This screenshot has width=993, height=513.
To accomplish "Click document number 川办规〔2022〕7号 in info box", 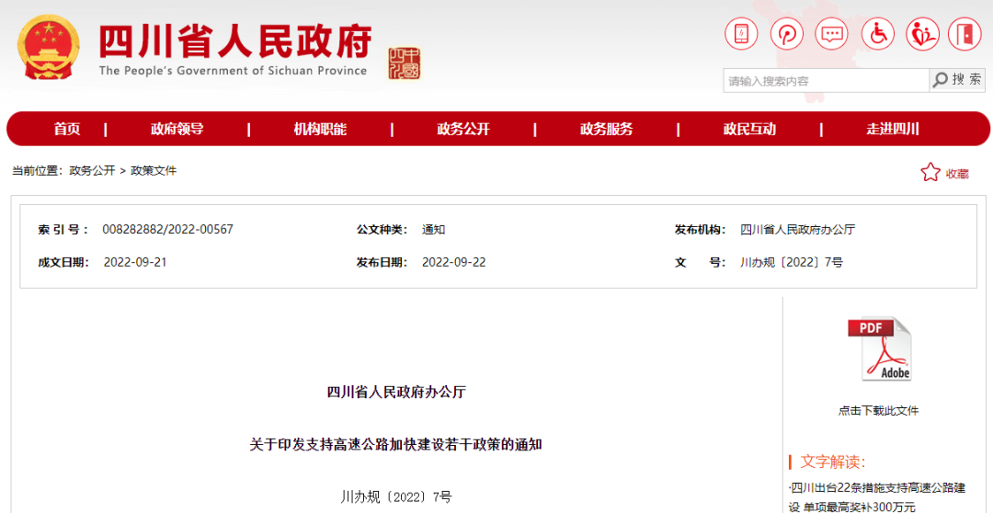I will point(792,262).
